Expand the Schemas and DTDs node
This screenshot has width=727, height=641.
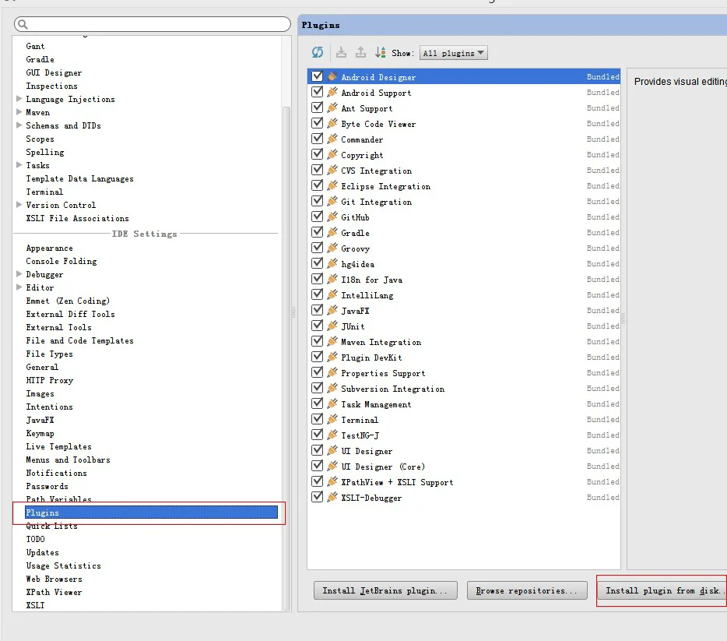pyautogui.click(x=19, y=125)
